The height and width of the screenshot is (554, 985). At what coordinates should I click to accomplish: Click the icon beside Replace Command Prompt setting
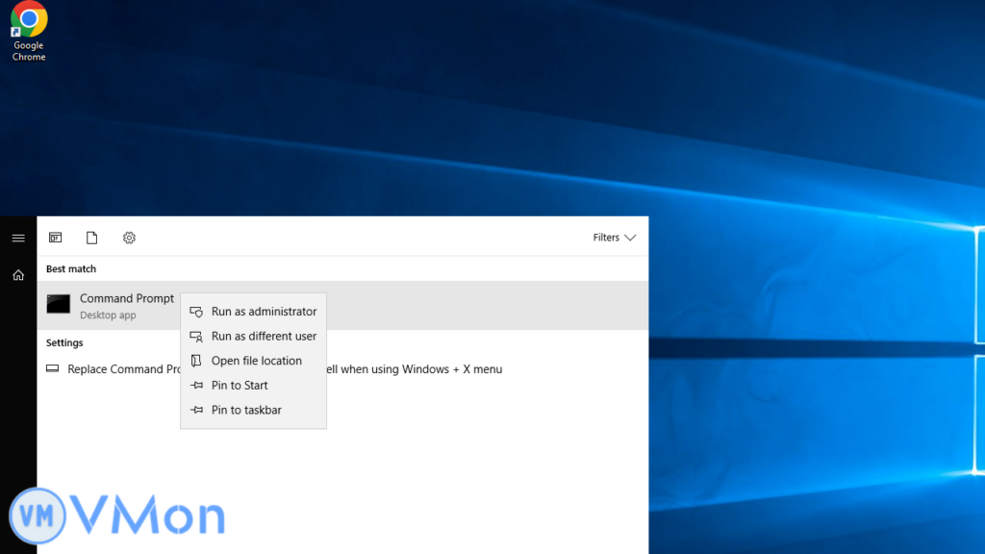point(52,369)
